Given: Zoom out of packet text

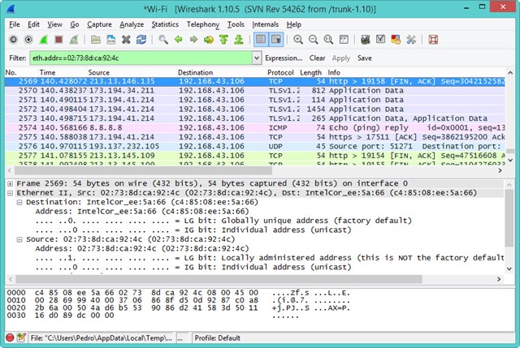Looking at the screenshot, I should pos(313,40).
